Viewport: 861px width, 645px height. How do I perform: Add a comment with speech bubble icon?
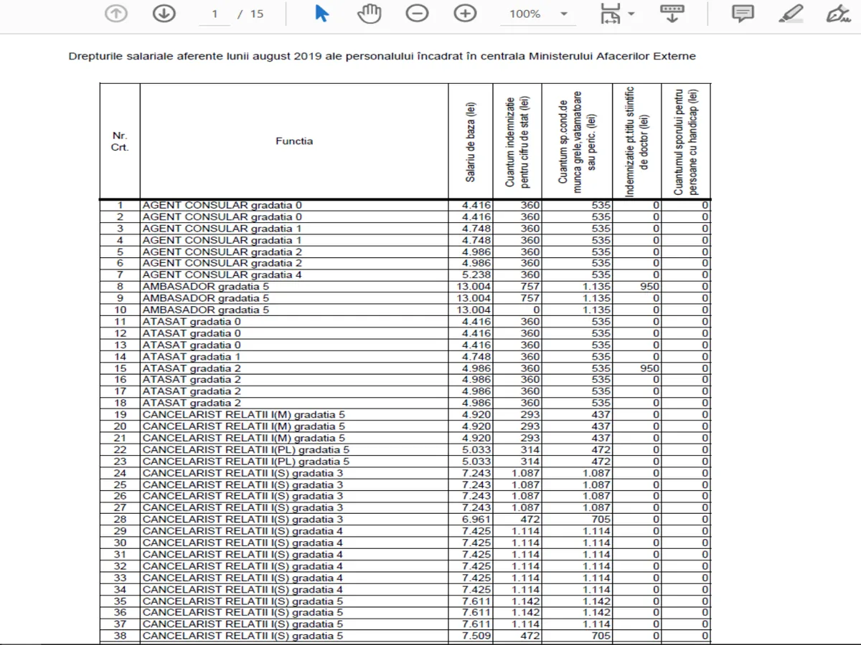743,14
